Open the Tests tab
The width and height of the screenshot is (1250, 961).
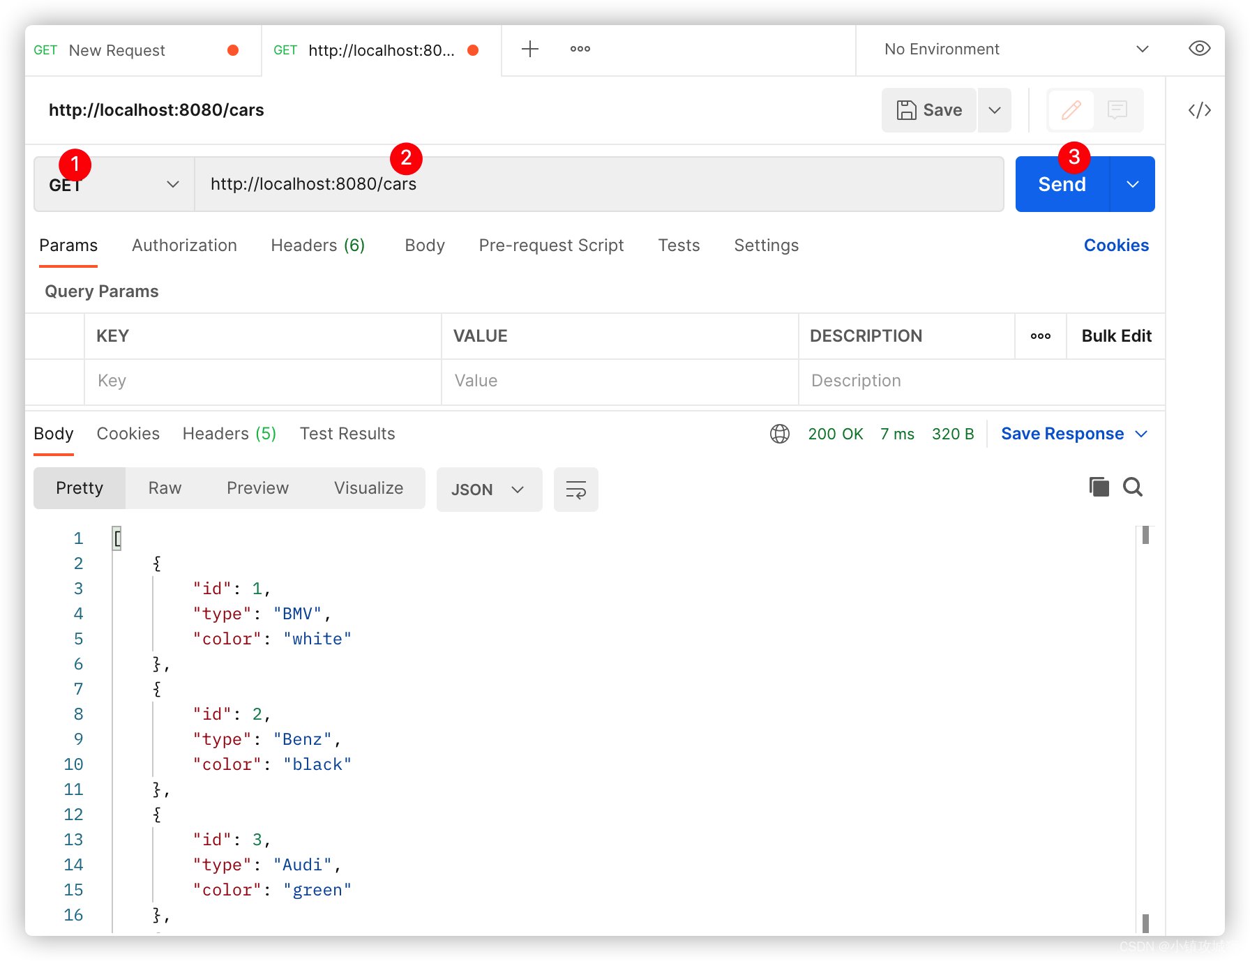(679, 245)
